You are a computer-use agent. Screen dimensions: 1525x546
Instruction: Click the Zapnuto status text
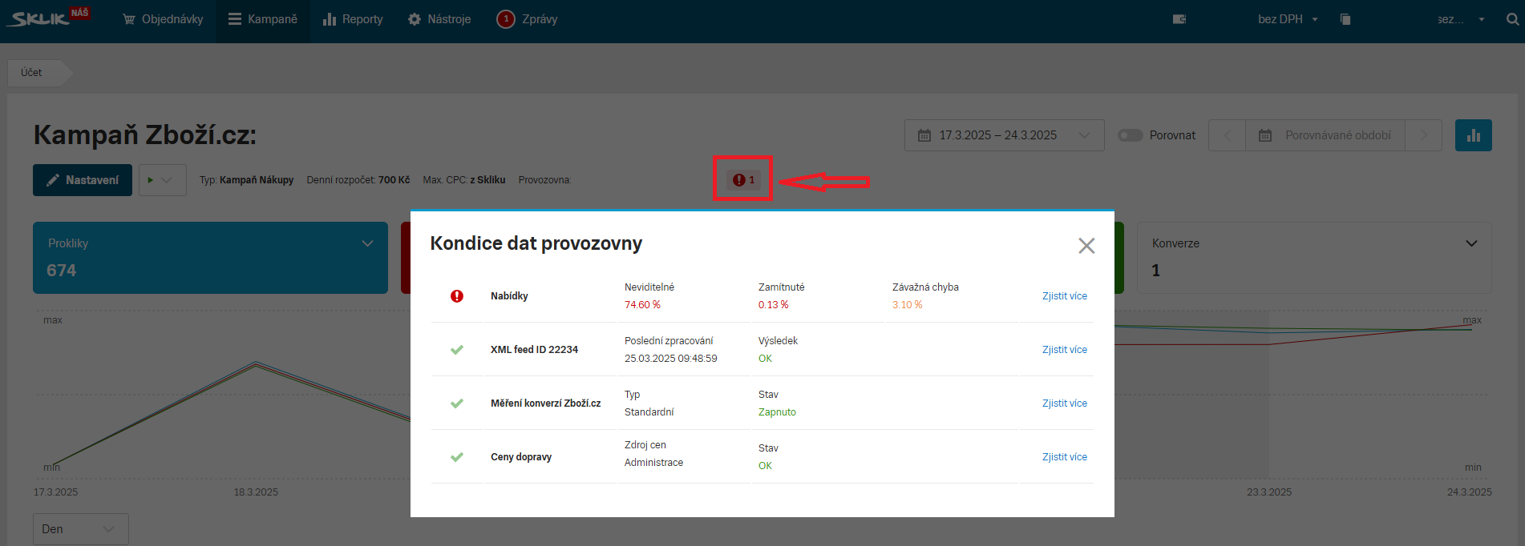777,412
